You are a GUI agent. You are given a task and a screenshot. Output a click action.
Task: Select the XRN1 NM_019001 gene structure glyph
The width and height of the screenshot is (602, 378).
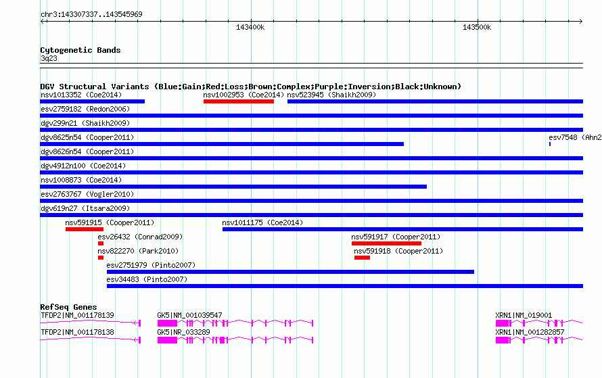click(x=539, y=323)
